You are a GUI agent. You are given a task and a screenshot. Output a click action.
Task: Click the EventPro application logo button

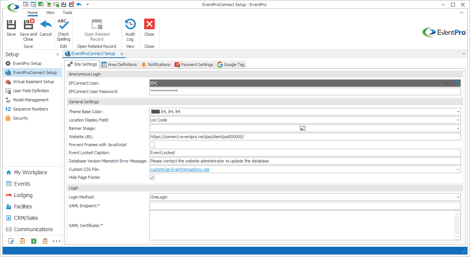click(x=13, y=7)
